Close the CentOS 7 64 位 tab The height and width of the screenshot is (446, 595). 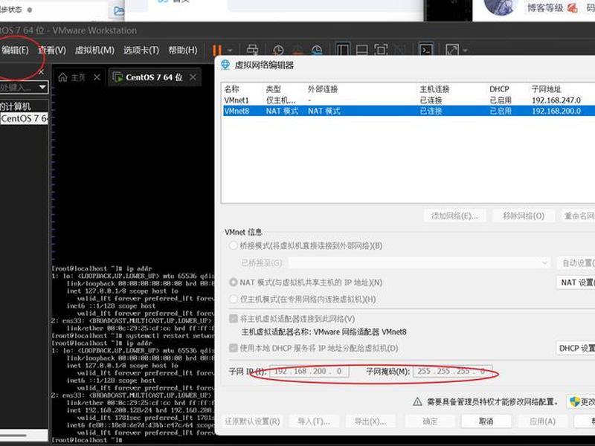(x=193, y=77)
